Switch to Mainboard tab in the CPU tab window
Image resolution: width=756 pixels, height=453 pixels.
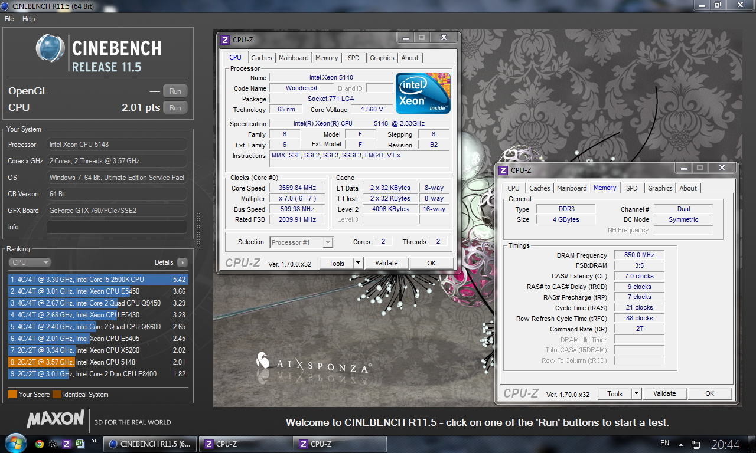tap(294, 58)
